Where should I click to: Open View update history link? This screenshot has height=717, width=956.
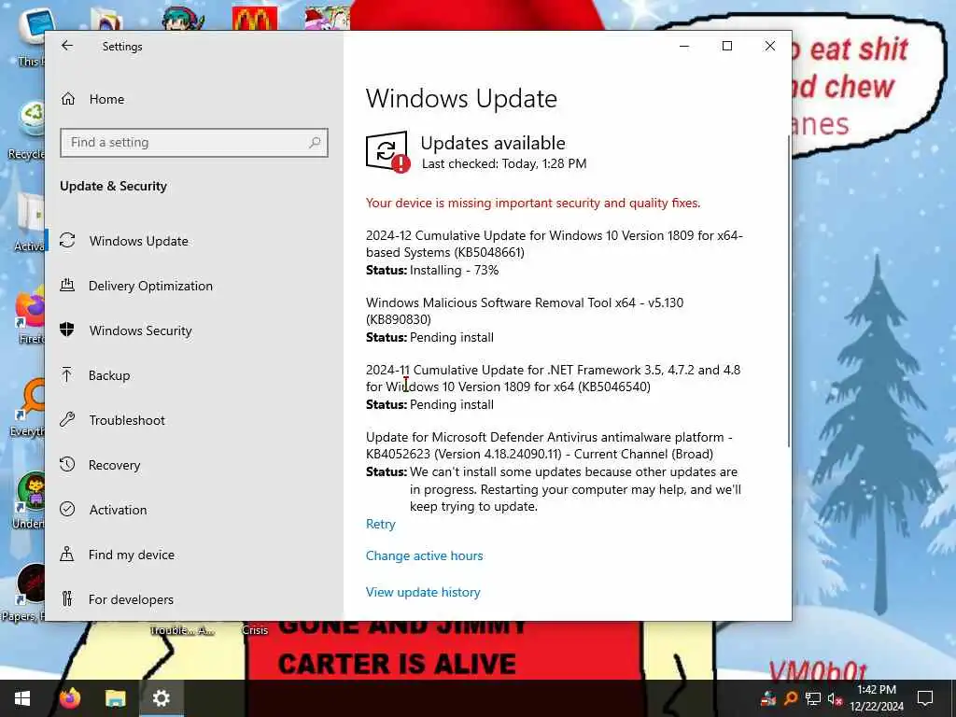(x=423, y=592)
